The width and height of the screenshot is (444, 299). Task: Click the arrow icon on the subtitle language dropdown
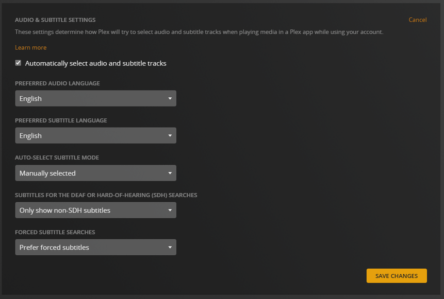pos(170,136)
